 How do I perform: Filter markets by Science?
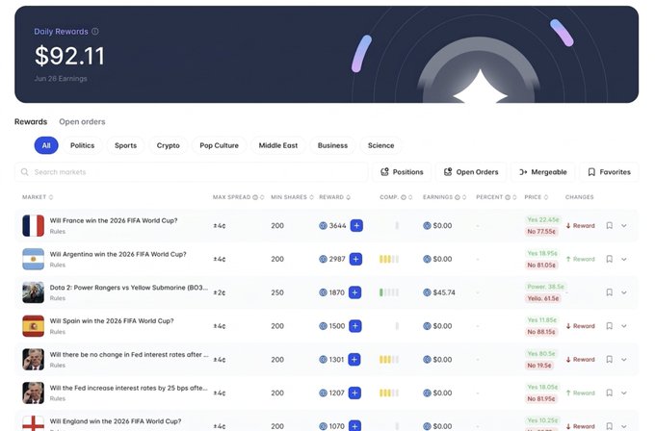[x=380, y=145]
